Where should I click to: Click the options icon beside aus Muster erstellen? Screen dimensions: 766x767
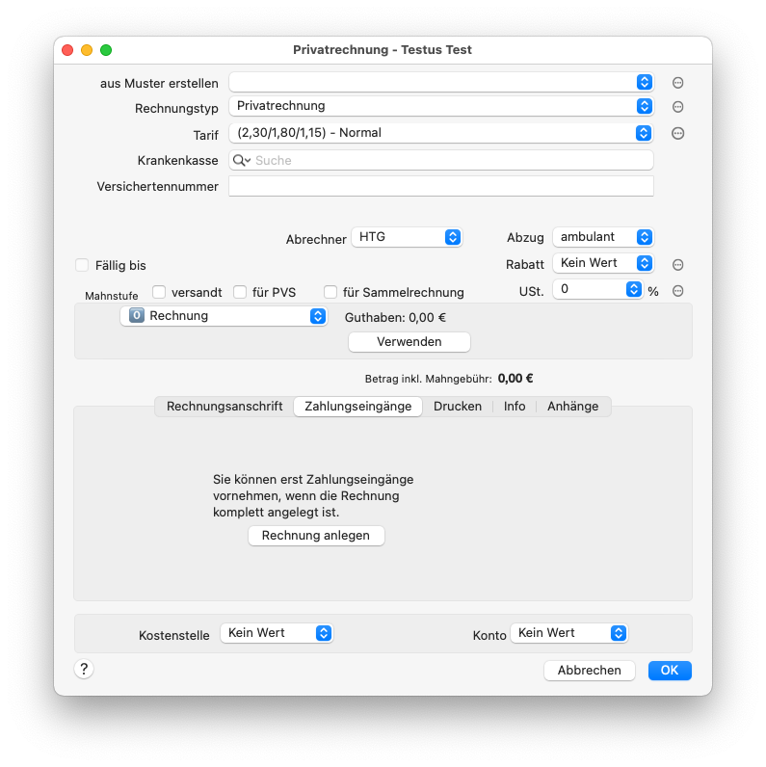(x=677, y=83)
